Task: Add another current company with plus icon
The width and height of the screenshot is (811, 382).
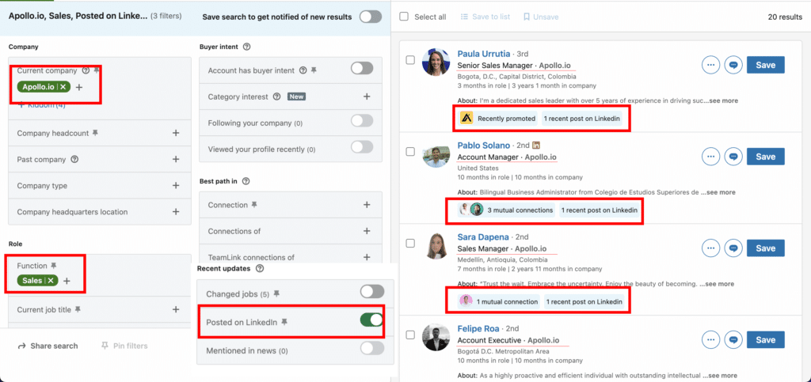Action: pos(79,87)
